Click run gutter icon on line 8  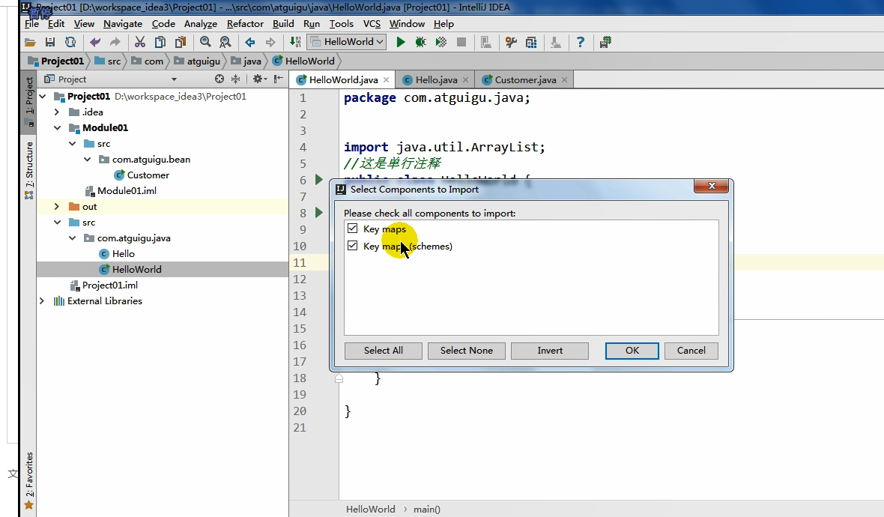tap(318, 213)
